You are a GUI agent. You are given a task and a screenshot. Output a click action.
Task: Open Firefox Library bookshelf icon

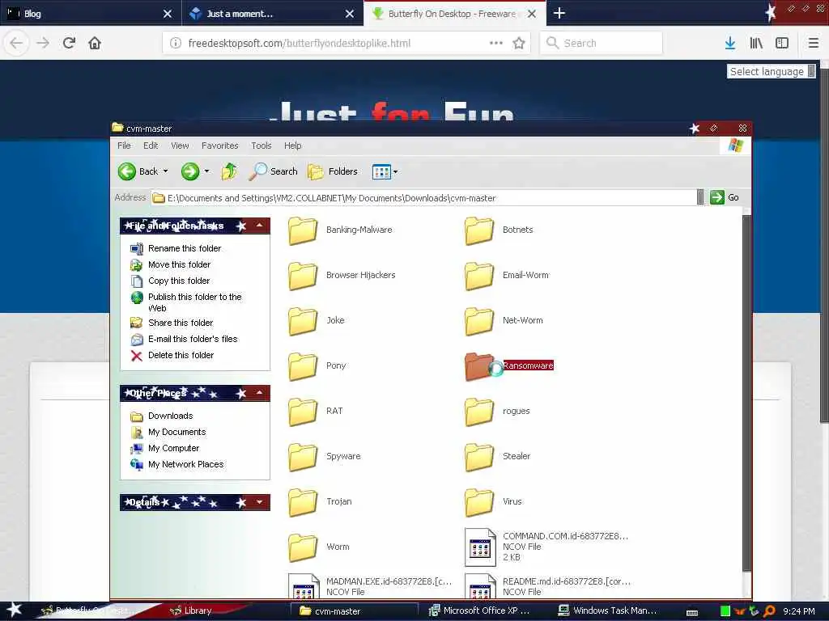(756, 43)
